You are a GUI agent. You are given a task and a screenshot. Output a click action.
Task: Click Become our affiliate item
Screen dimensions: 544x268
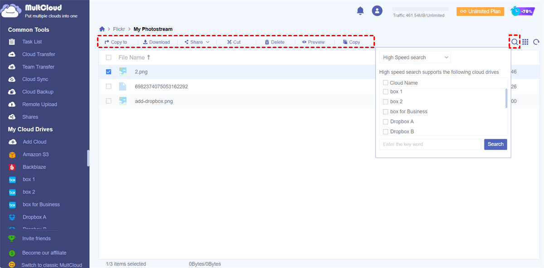tap(44, 253)
